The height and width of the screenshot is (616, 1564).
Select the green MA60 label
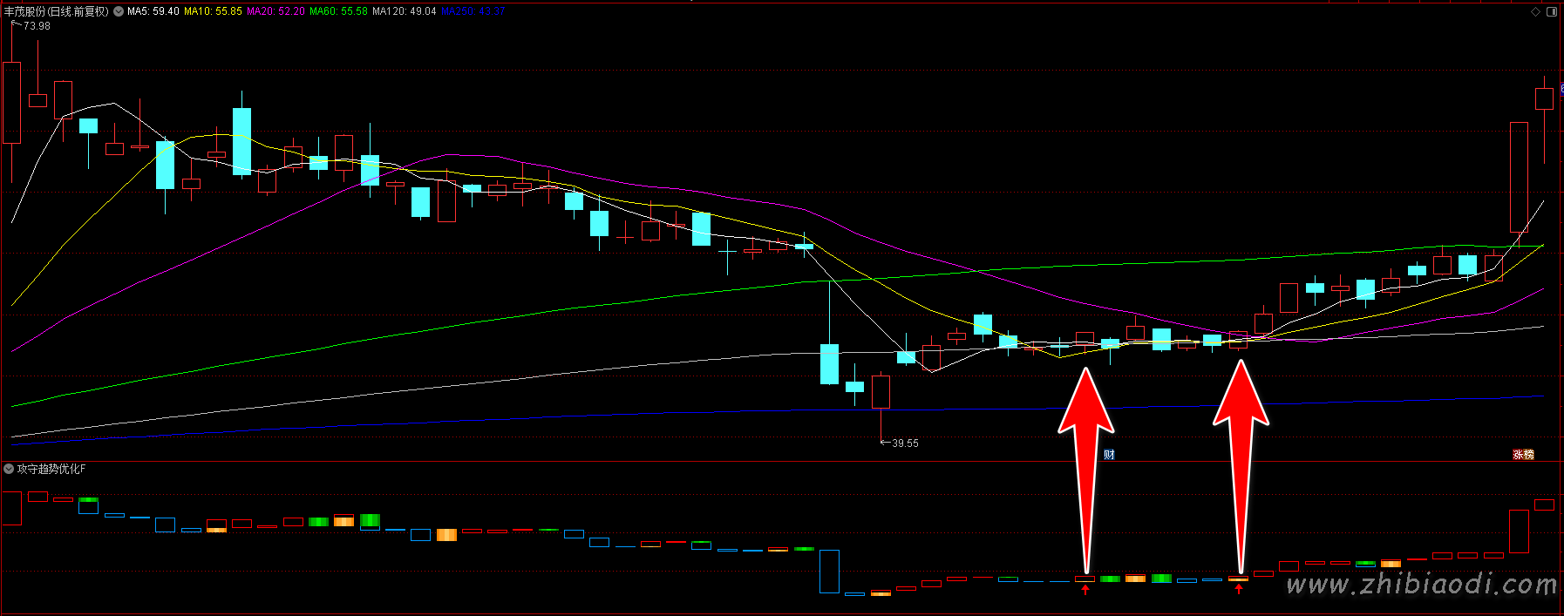(x=338, y=11)
